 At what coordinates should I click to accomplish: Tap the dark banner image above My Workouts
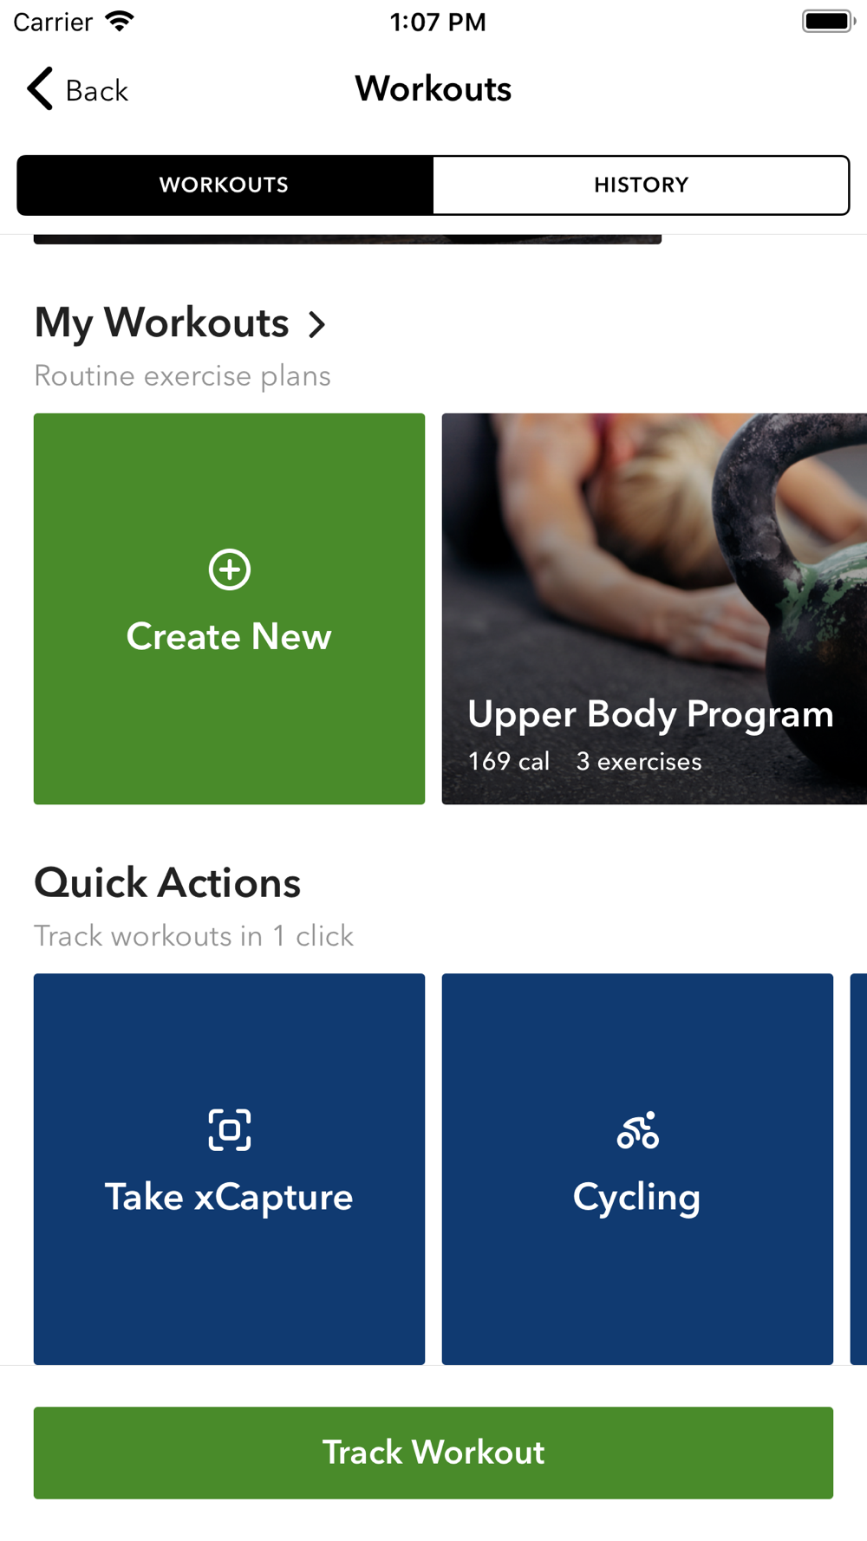(x=348, y=239)
